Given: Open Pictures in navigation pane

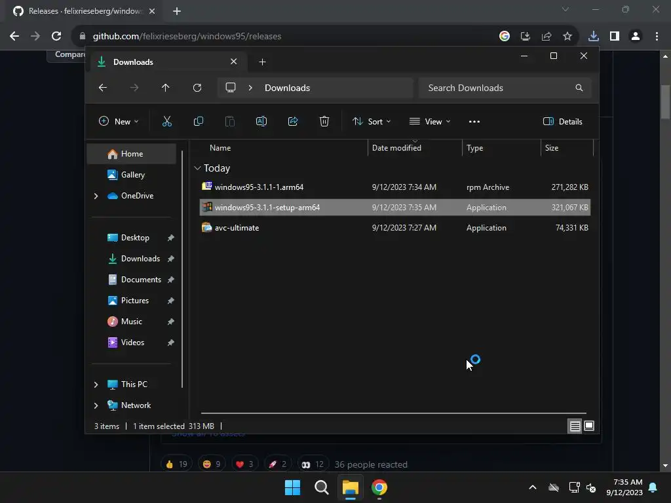Looking at the screenshot, I should point(134,301).
